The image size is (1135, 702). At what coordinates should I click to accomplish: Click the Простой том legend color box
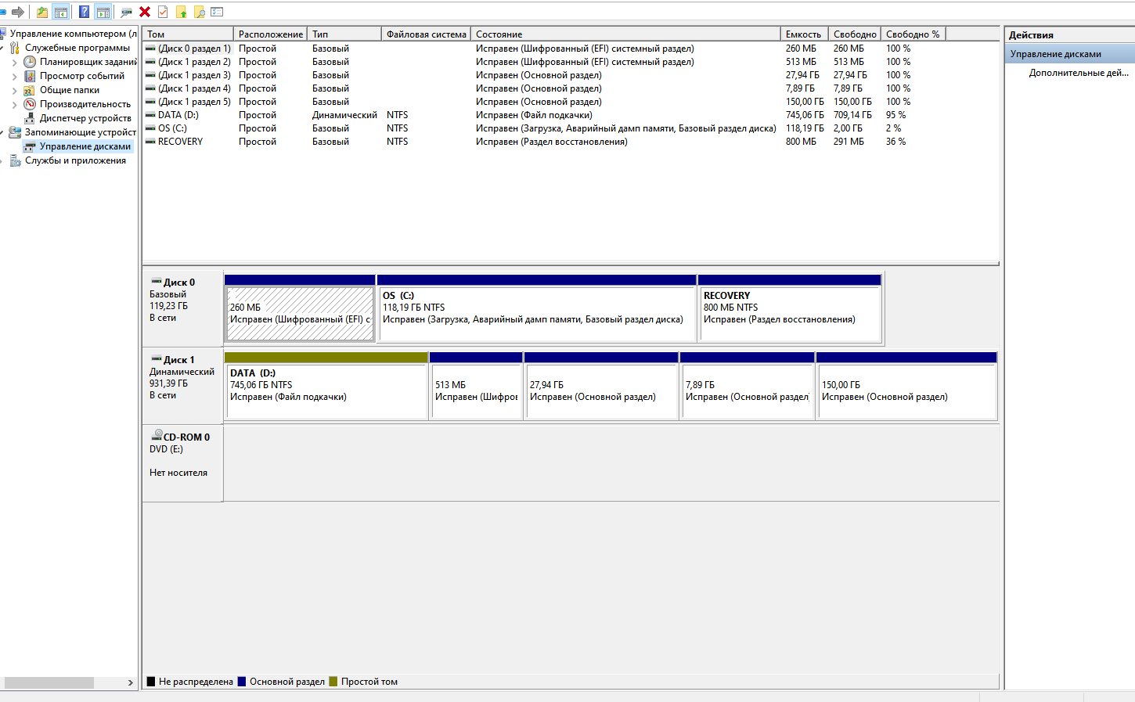tap(333, 682)
